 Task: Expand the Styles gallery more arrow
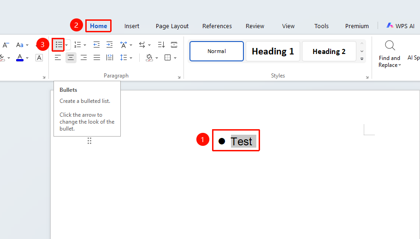coord(362,59)
